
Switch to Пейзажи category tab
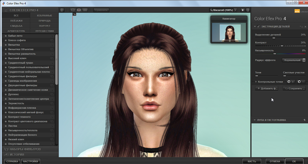click(x=16, y=21)
